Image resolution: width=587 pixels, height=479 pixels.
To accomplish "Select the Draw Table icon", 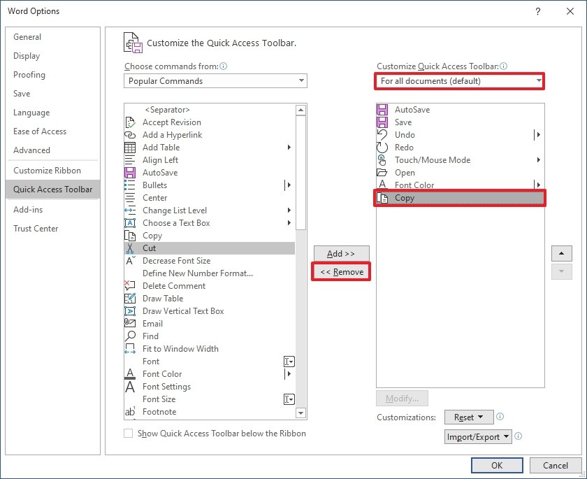I will tap(130, 299).
